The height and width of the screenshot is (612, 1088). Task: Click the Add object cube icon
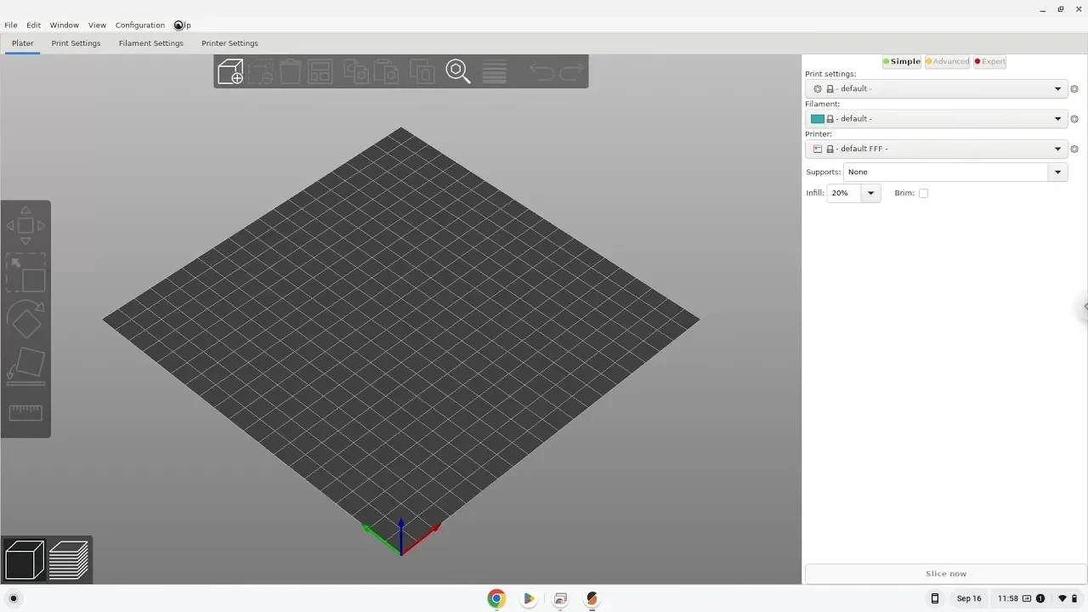point(230,72)
